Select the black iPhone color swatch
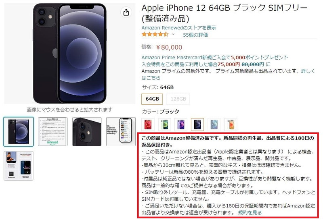 point(197,125)
